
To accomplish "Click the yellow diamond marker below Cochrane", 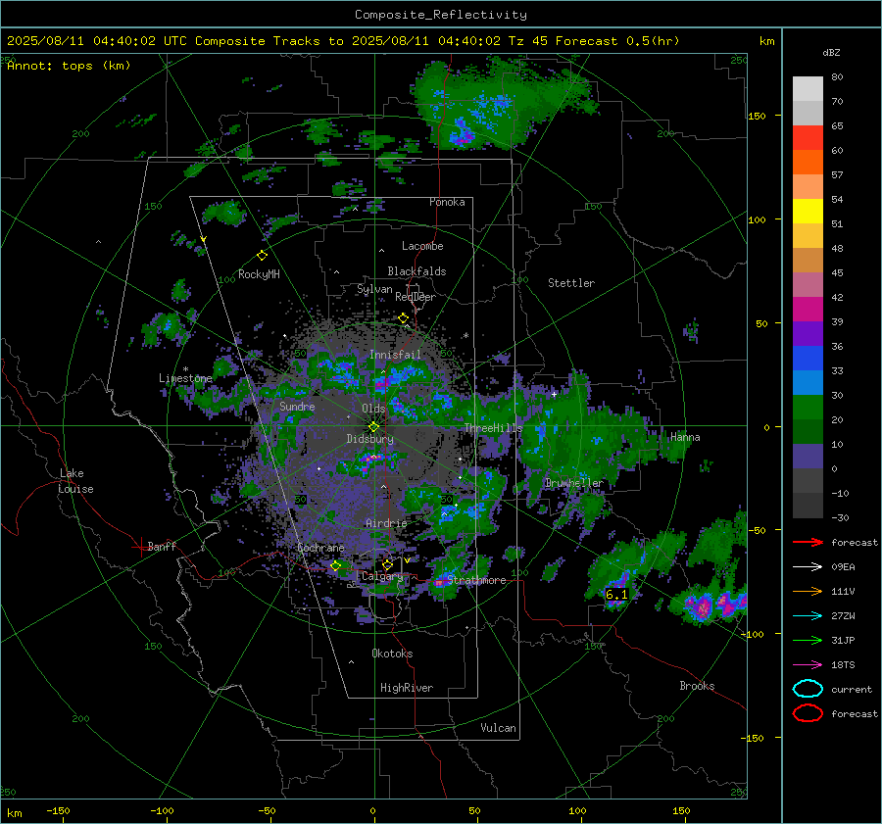I will [336, 565].
